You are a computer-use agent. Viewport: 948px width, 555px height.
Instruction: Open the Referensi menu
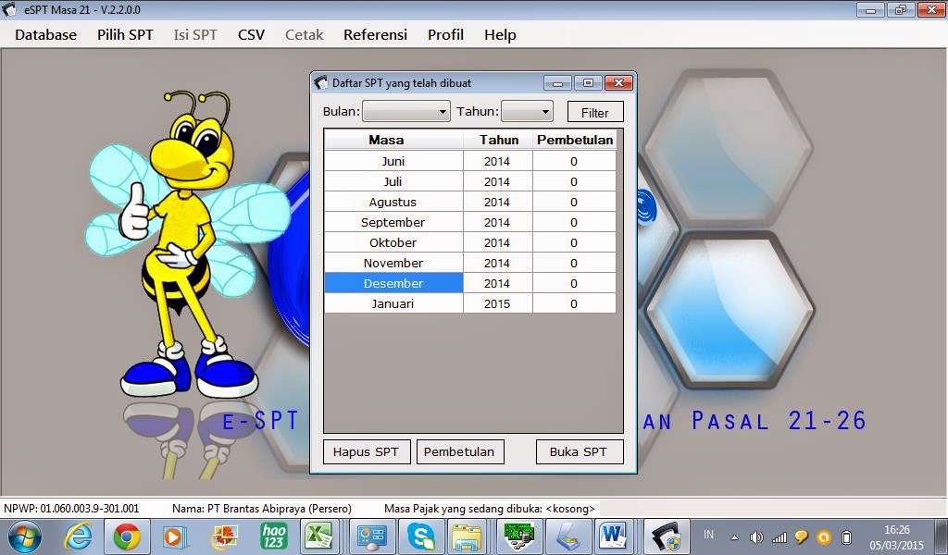pyautogui.click(x=375, y=34)
